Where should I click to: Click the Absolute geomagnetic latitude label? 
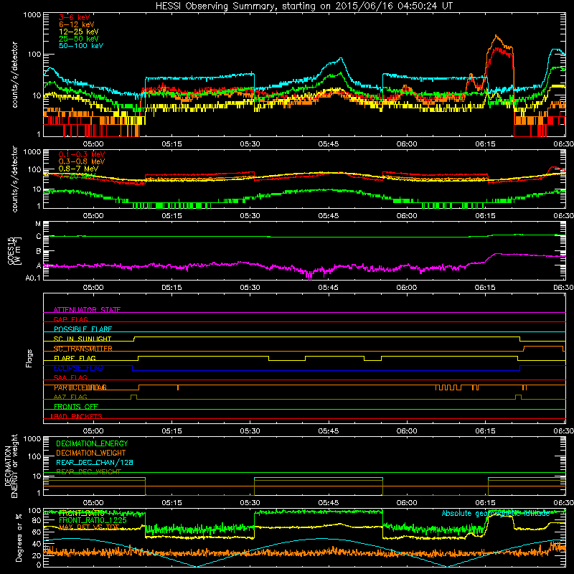pos(496,513)
